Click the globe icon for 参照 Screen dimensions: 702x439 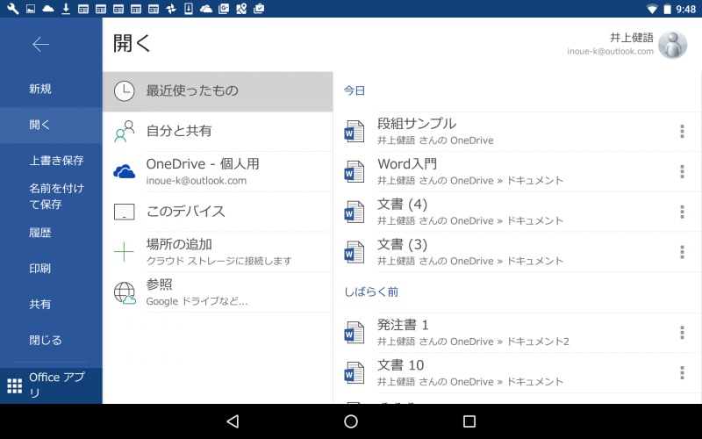(x=125, y=293)
